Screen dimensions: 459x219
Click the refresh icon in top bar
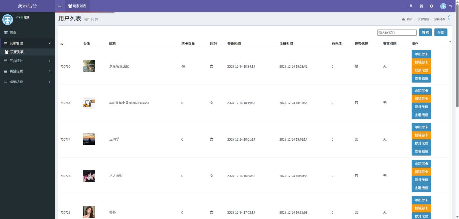tap(431, 6)
